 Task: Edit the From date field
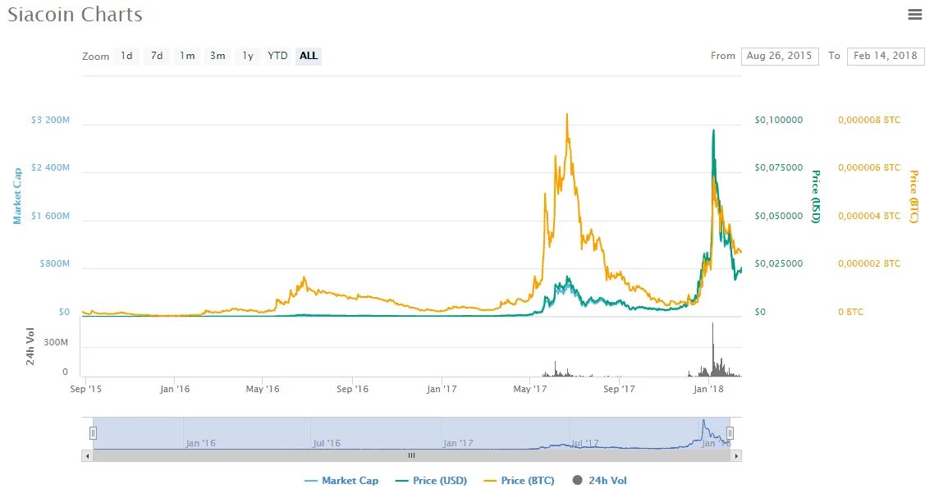click(780, 56)
